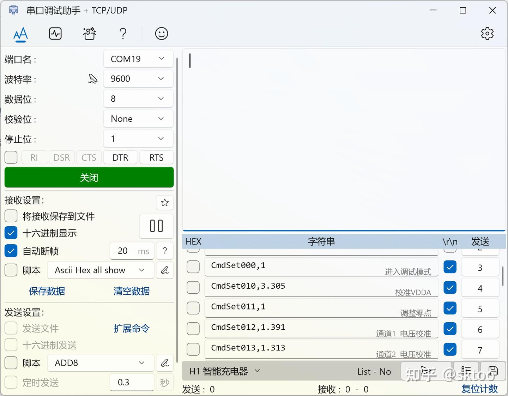Image resolution: width=508 pixels, height=396 pixels.
Task: Switch to the font display tab (AA icon)
Action: (20, 34)
